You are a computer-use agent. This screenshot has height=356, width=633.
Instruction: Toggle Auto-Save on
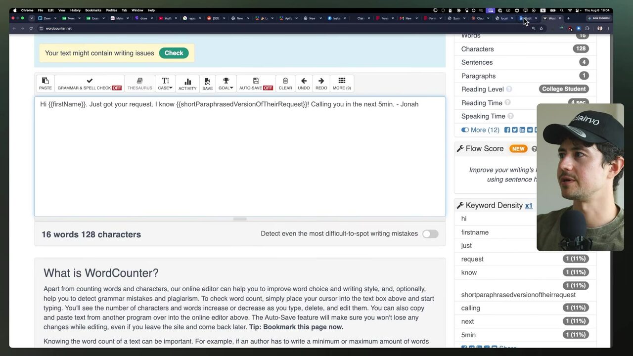pos(256,84)
